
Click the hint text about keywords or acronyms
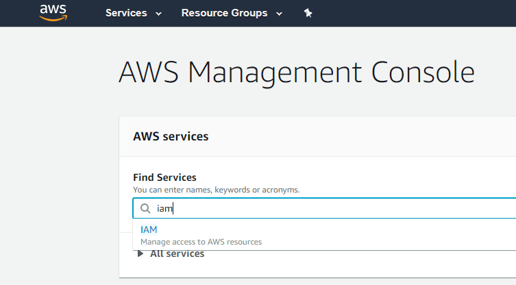point(216,189)
